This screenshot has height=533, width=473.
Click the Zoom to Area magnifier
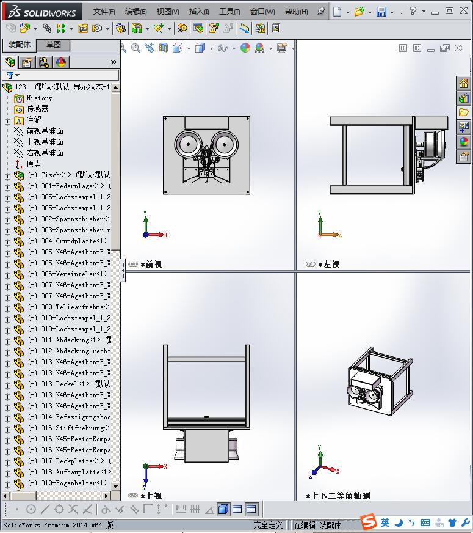135,48
